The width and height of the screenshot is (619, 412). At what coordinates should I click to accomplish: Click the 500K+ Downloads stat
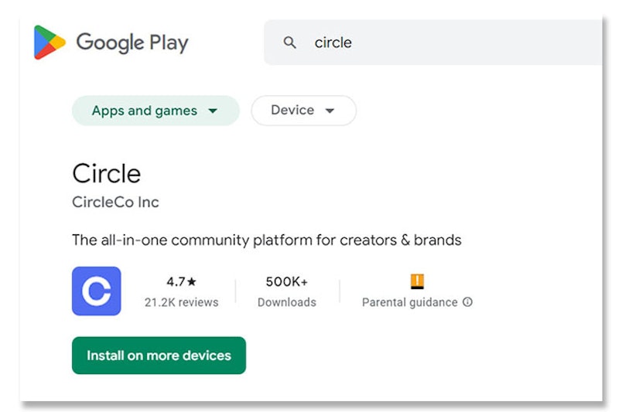point(287,291)
